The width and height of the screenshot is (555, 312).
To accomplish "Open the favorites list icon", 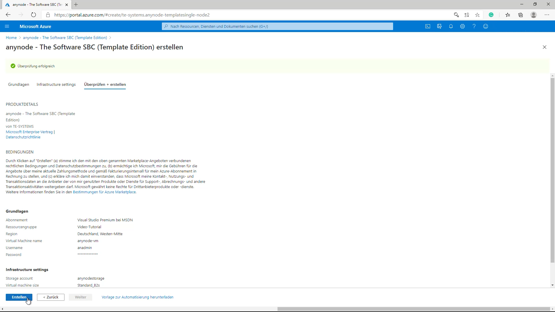I will (508, 15).
